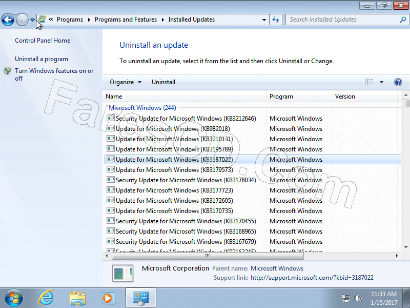Click the update icon beside KB3212646
Image resolution: width=410 pixels, height=308 pixels.
(x=111, y=118)
